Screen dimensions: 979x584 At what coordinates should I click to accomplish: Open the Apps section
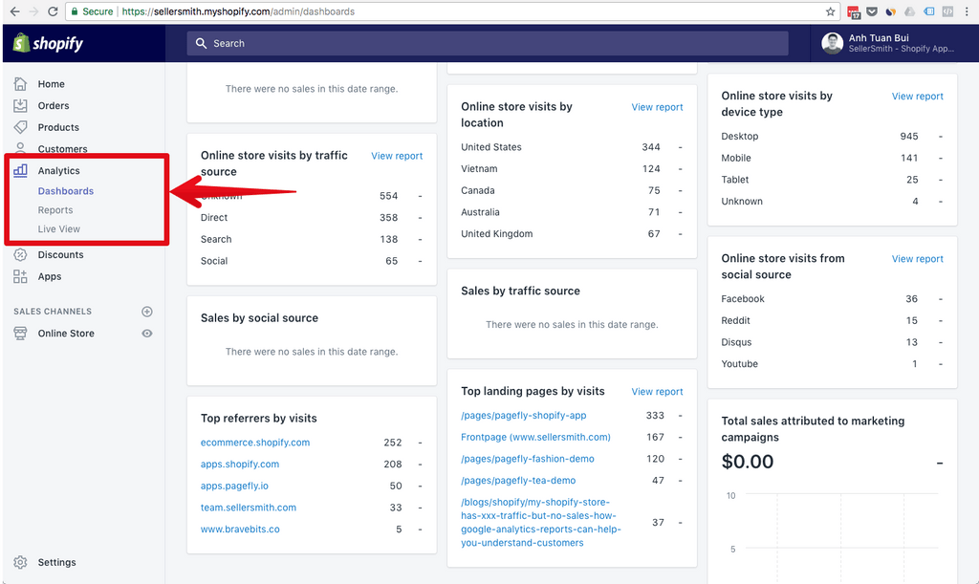click(x=50, y=276)
